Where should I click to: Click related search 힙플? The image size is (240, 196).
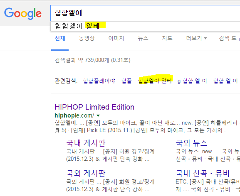pyautogui.click(x=126, y=81)
